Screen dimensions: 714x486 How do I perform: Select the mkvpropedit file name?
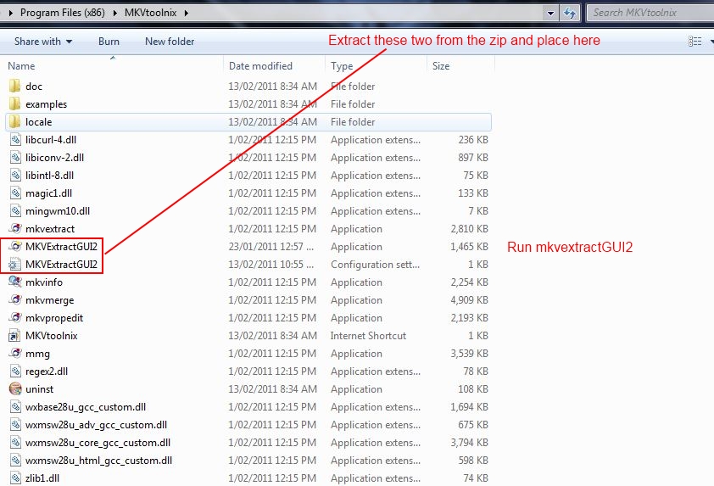tap(54, 318)
